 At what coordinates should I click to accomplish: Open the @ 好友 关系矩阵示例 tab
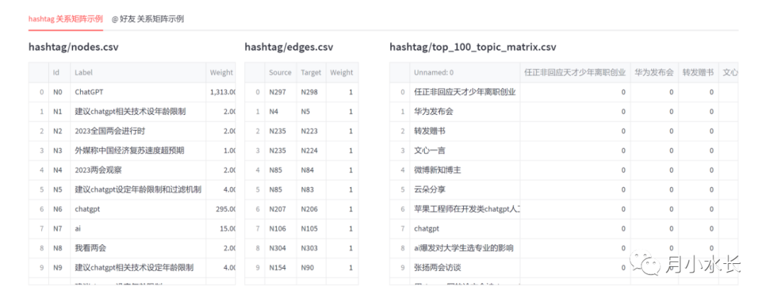point(148,19)
